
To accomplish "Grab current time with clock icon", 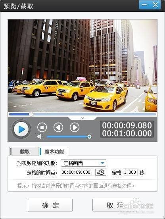I will pyautogui.click(x=101, y=172).
